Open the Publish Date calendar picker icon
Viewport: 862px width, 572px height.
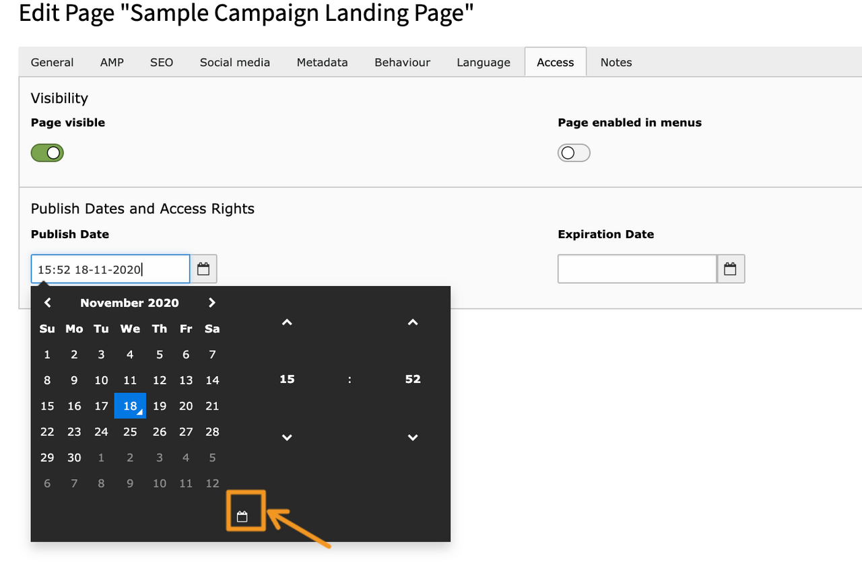point(203,269)
